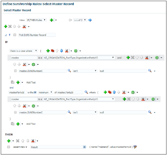Image resolution: width=167 pixels, height=155 pixels.
Task: Click green plus in first master fact type row
Action: coord(128,58)
